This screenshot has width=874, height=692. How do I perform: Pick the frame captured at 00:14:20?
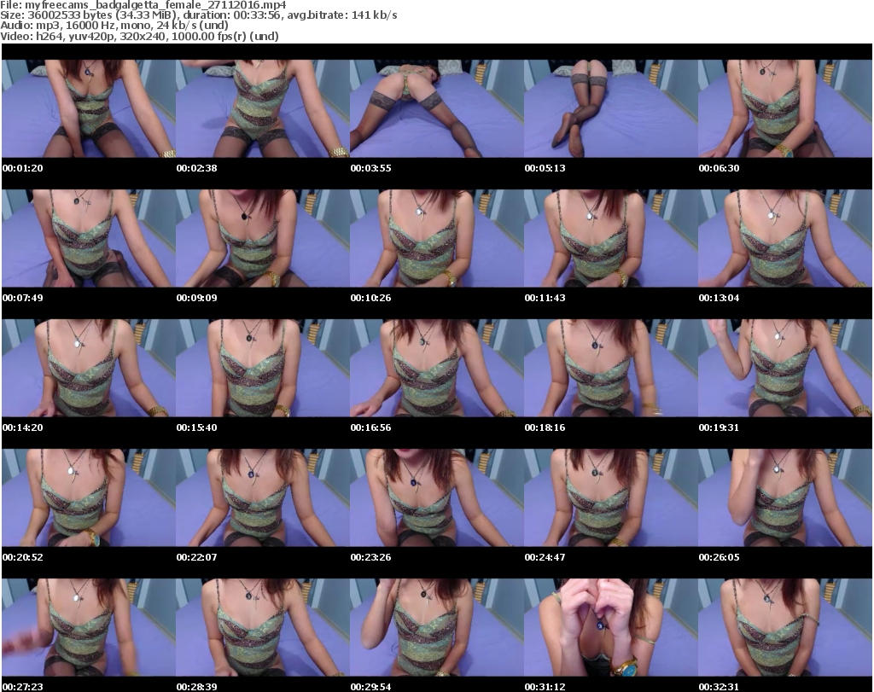point(89,369)
